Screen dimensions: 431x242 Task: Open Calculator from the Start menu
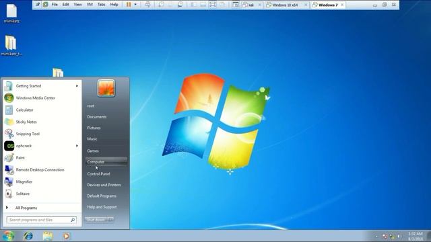42,110
